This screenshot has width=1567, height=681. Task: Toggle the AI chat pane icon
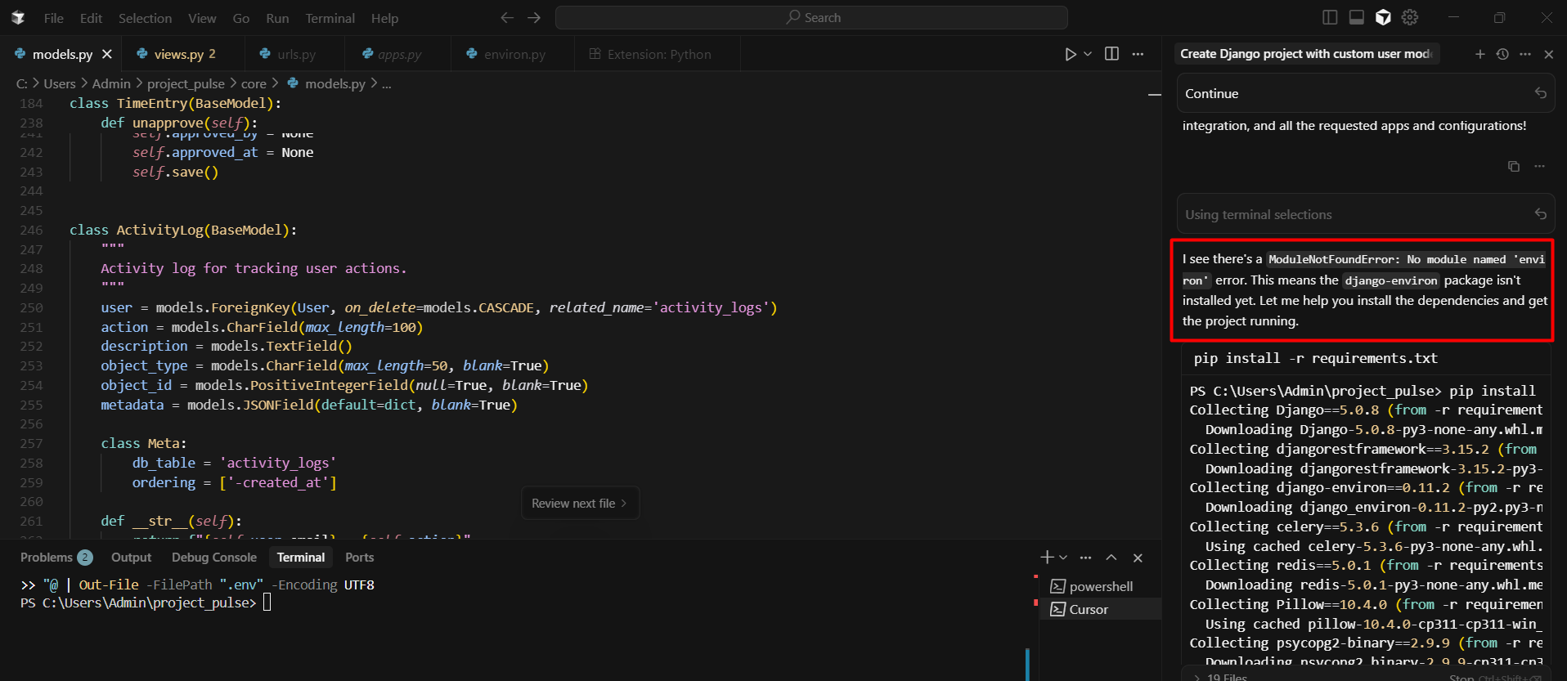(1383, 17)
